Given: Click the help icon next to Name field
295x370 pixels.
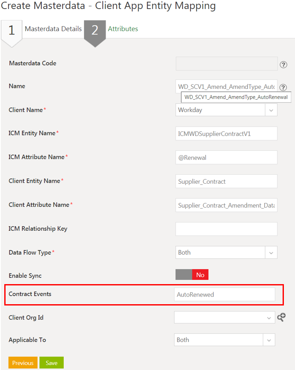Looking at the screenshot, I should click(x=283, y=87).
